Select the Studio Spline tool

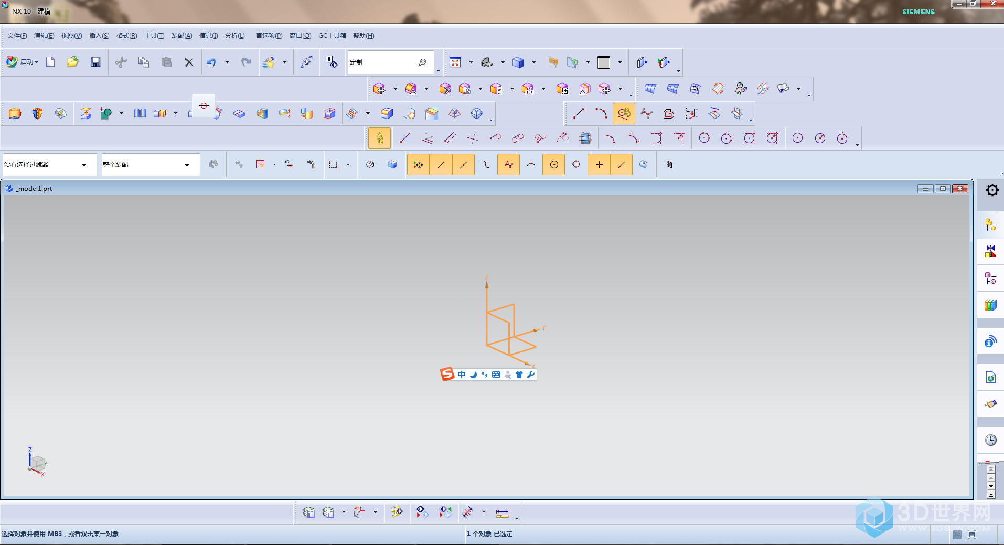tap(646, 113)
